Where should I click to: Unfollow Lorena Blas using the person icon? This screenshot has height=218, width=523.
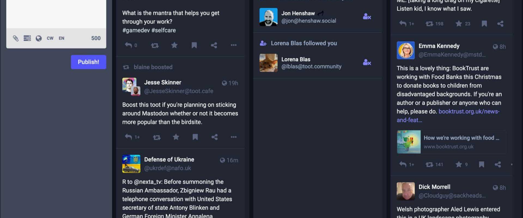[367, 63]
